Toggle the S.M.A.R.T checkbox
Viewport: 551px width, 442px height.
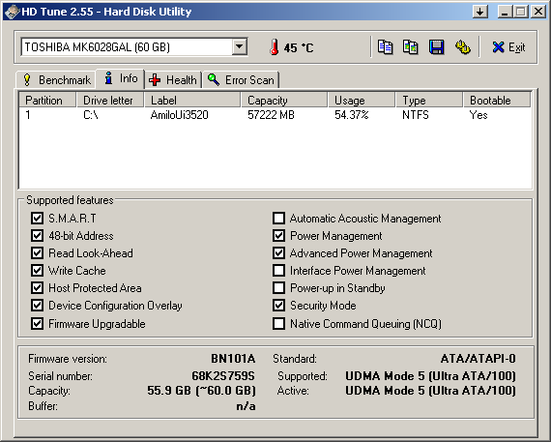(38, 218)
